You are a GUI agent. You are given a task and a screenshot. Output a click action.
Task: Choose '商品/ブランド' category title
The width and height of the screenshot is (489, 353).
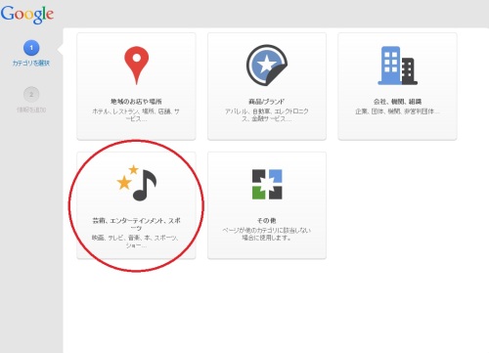[267, 102]
